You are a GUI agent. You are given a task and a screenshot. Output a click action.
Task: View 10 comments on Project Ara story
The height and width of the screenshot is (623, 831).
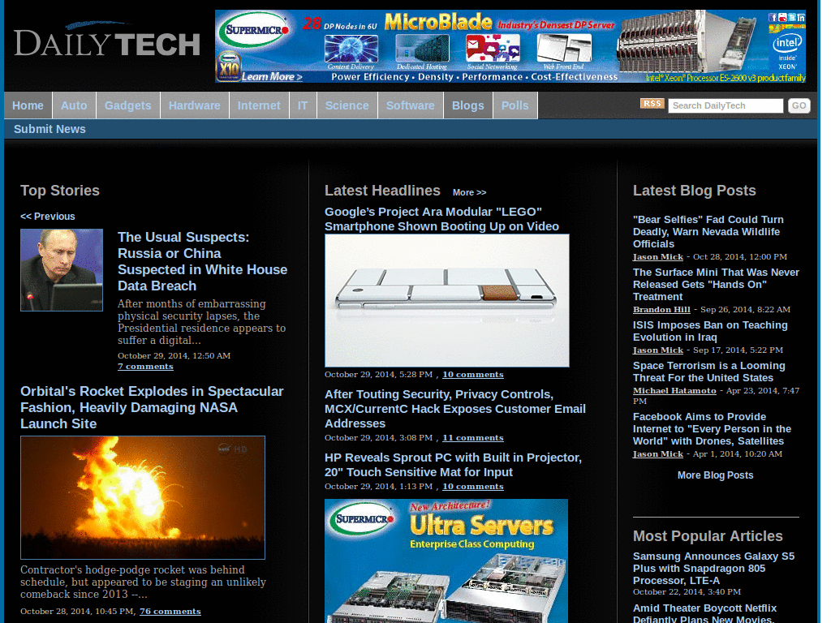tap(473, 374)
